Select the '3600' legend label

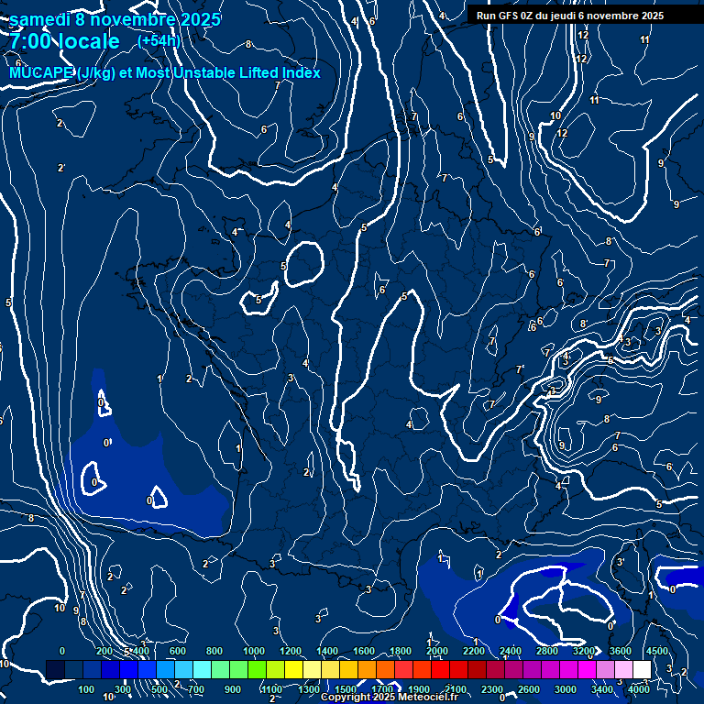[x=621, y=651]
